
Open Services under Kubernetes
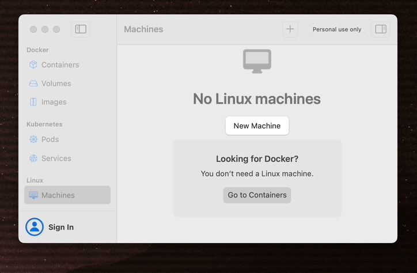point(67,158)
